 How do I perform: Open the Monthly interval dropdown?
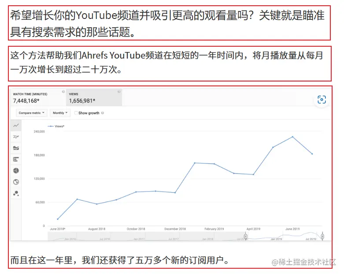click(x=60, y=113)
